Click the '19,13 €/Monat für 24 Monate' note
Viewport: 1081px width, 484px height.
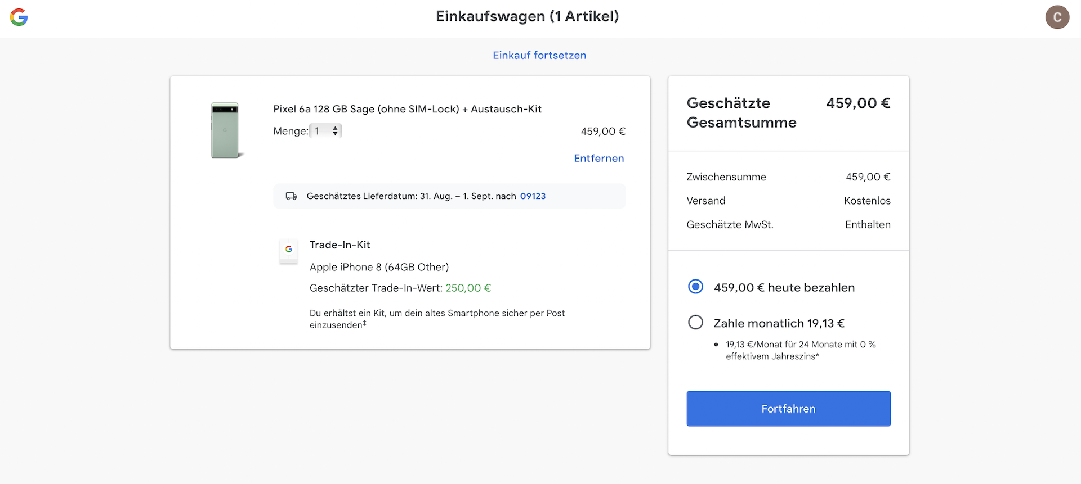[801, 350]
